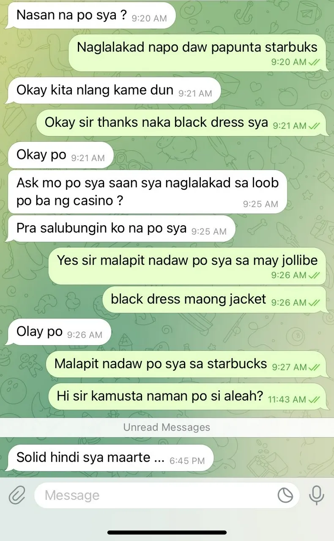Tap the paperclip attachment icon

17,495
